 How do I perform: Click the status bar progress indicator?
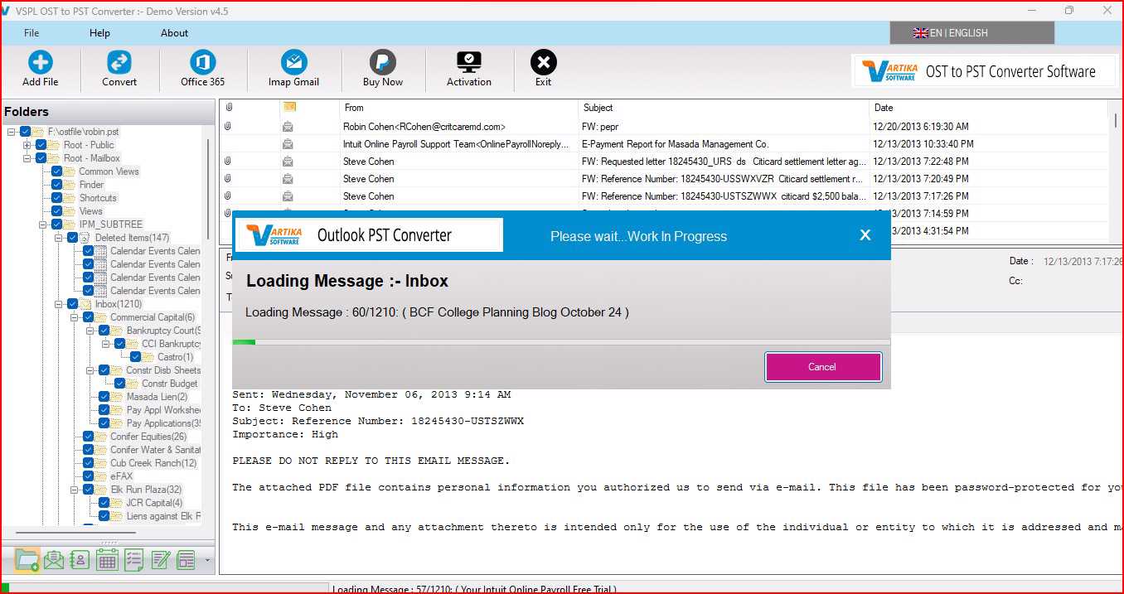(x=164, y=589)
